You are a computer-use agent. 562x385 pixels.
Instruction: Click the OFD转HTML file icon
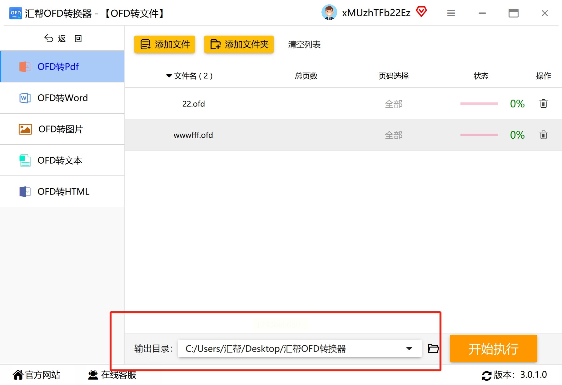25,191
